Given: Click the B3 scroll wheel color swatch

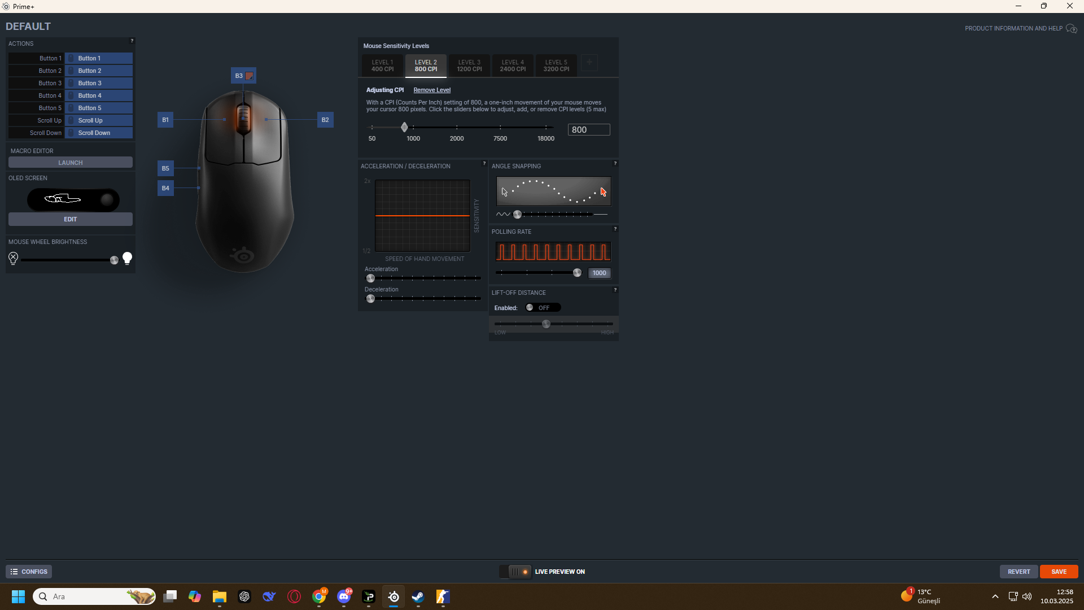Looking at the screenshot, I should tap(249, 76).
